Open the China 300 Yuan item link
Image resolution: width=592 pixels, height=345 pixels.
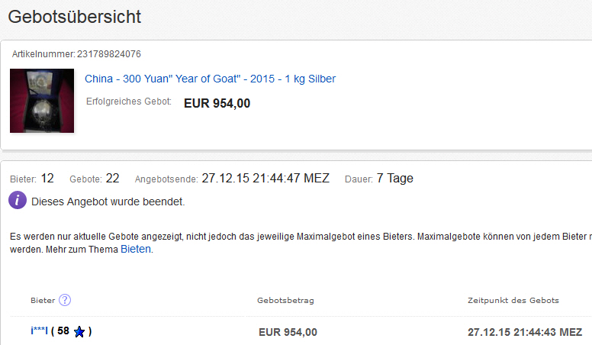tap(210, 79)
